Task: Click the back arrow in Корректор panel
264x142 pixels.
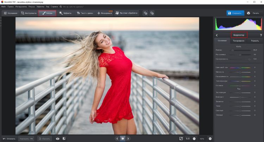Action: pyautogui.click(x=216, y=35)
